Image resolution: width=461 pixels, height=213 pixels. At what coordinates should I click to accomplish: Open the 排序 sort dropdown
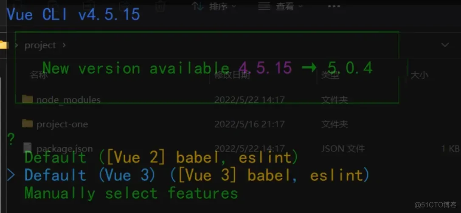pos(222,6)
